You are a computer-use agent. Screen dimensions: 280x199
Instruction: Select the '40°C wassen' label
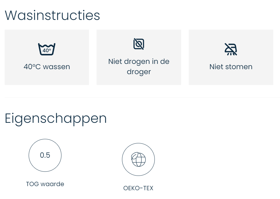click(x=47, y=67)
